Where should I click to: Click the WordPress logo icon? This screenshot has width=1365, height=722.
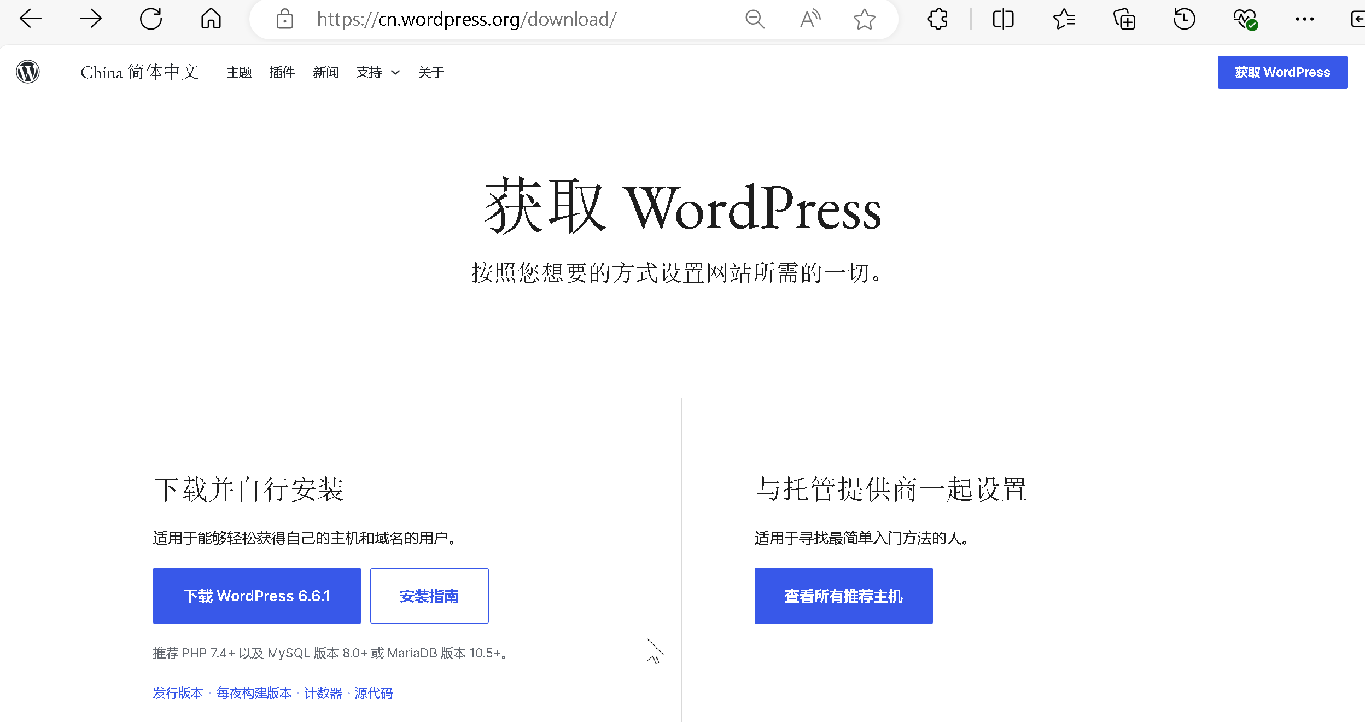[x=28, y=72]
